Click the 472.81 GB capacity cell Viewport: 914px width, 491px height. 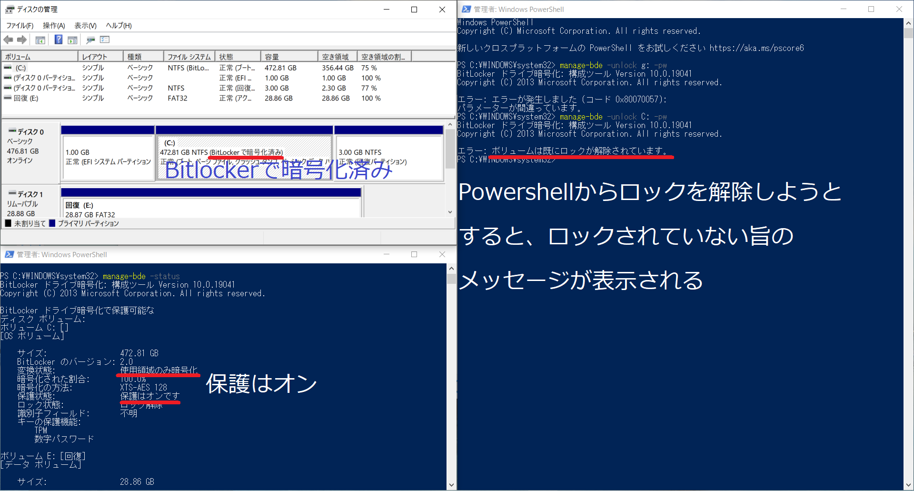point(280,68)
